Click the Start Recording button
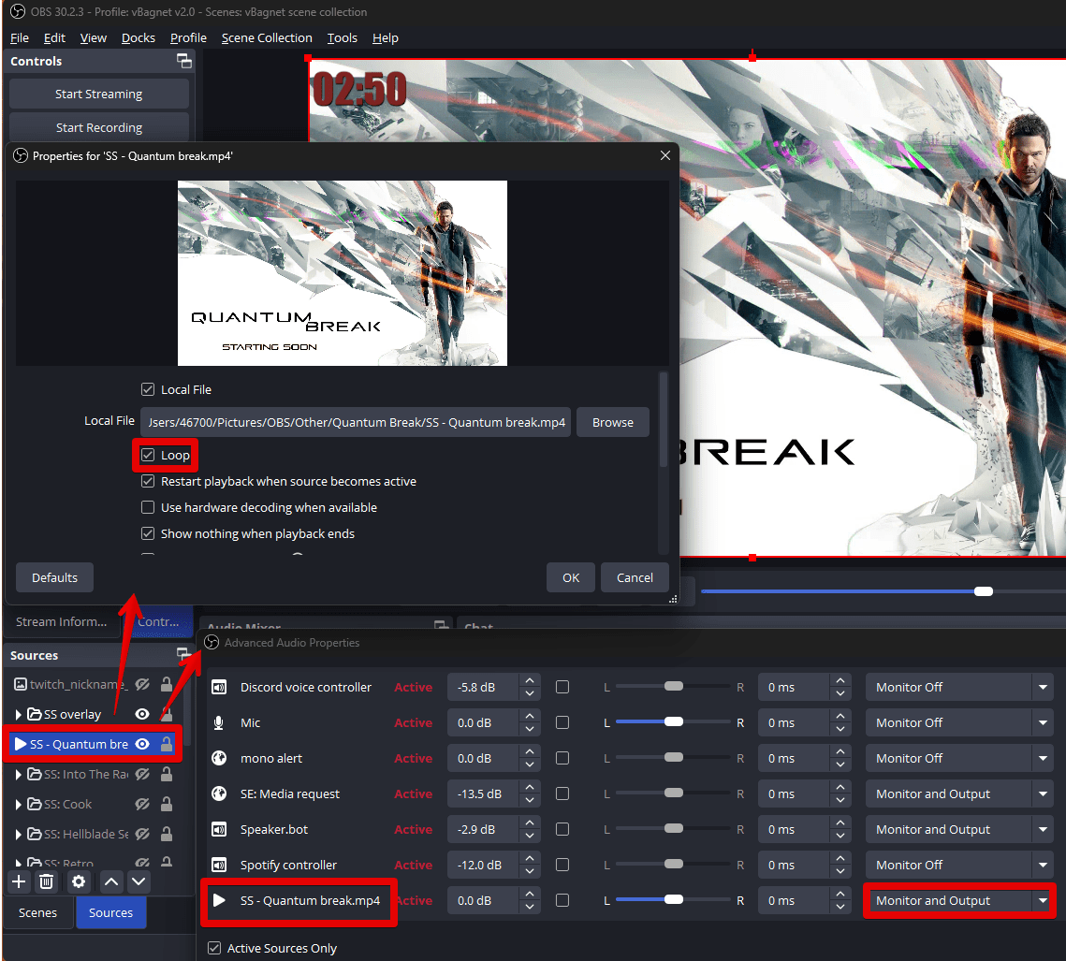Screen dimensions: 1066x961 click(x=99, y=127)
